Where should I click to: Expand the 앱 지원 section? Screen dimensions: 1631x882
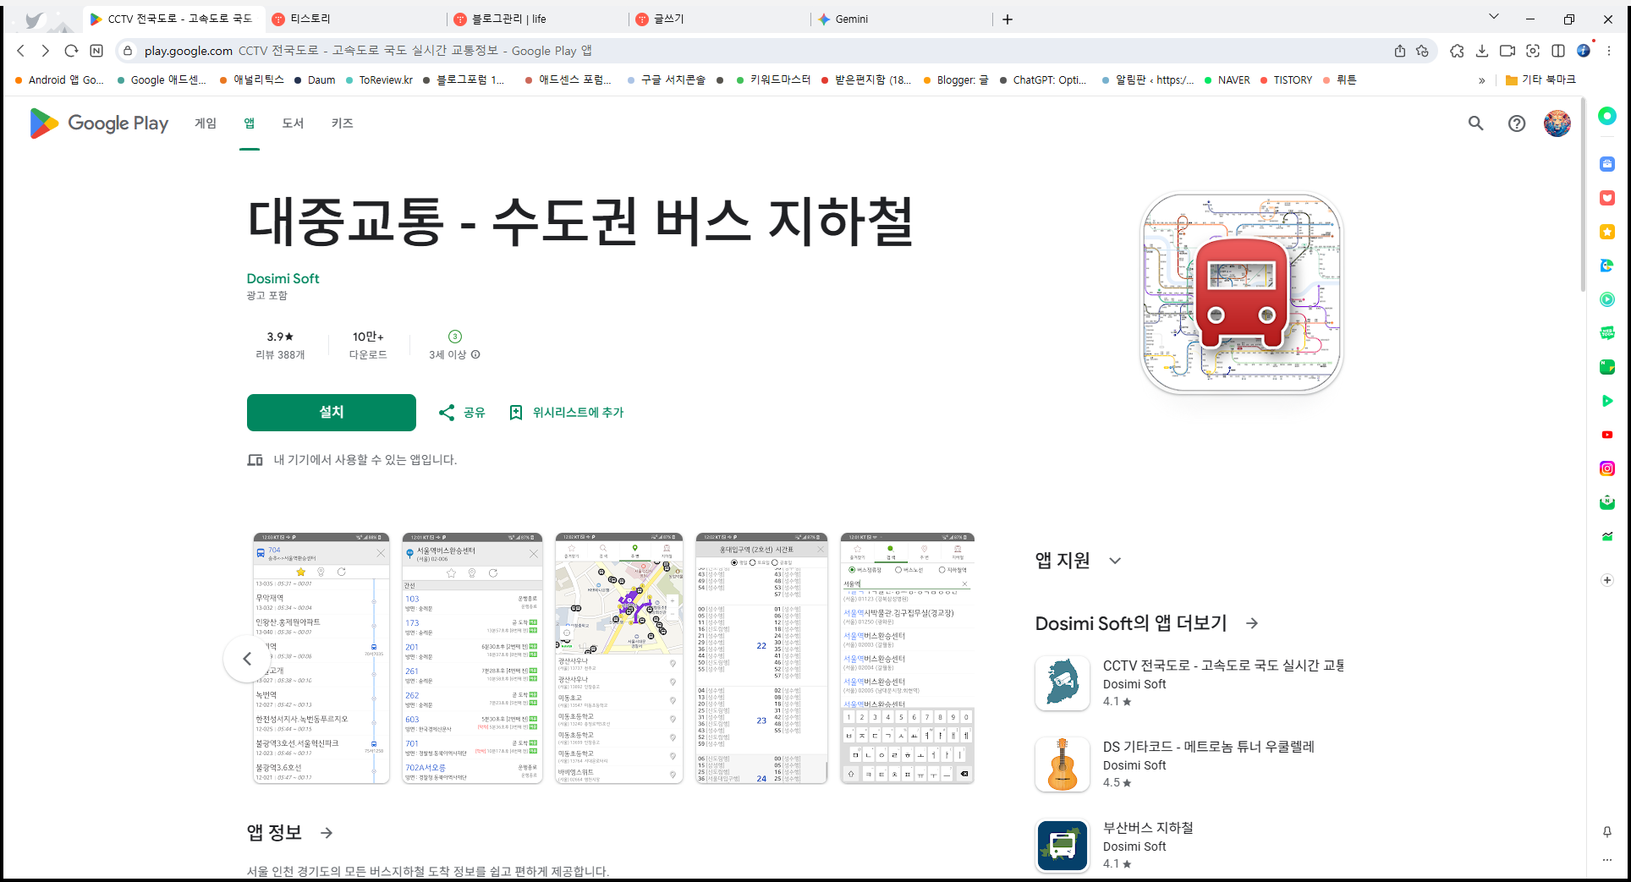[x=1115, y=561]
